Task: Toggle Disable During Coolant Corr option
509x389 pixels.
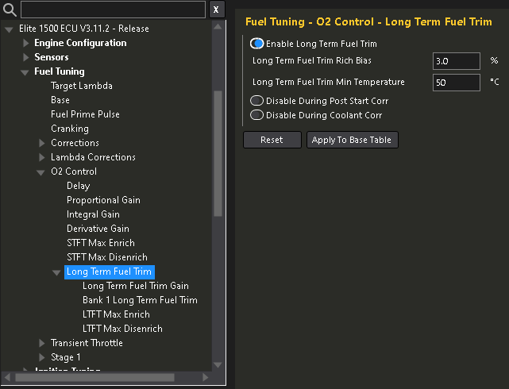Action: (257, 115)
